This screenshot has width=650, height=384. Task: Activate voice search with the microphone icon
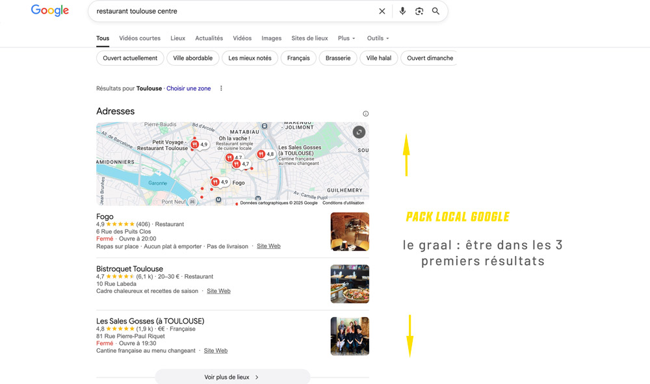(x=402, y=11)
